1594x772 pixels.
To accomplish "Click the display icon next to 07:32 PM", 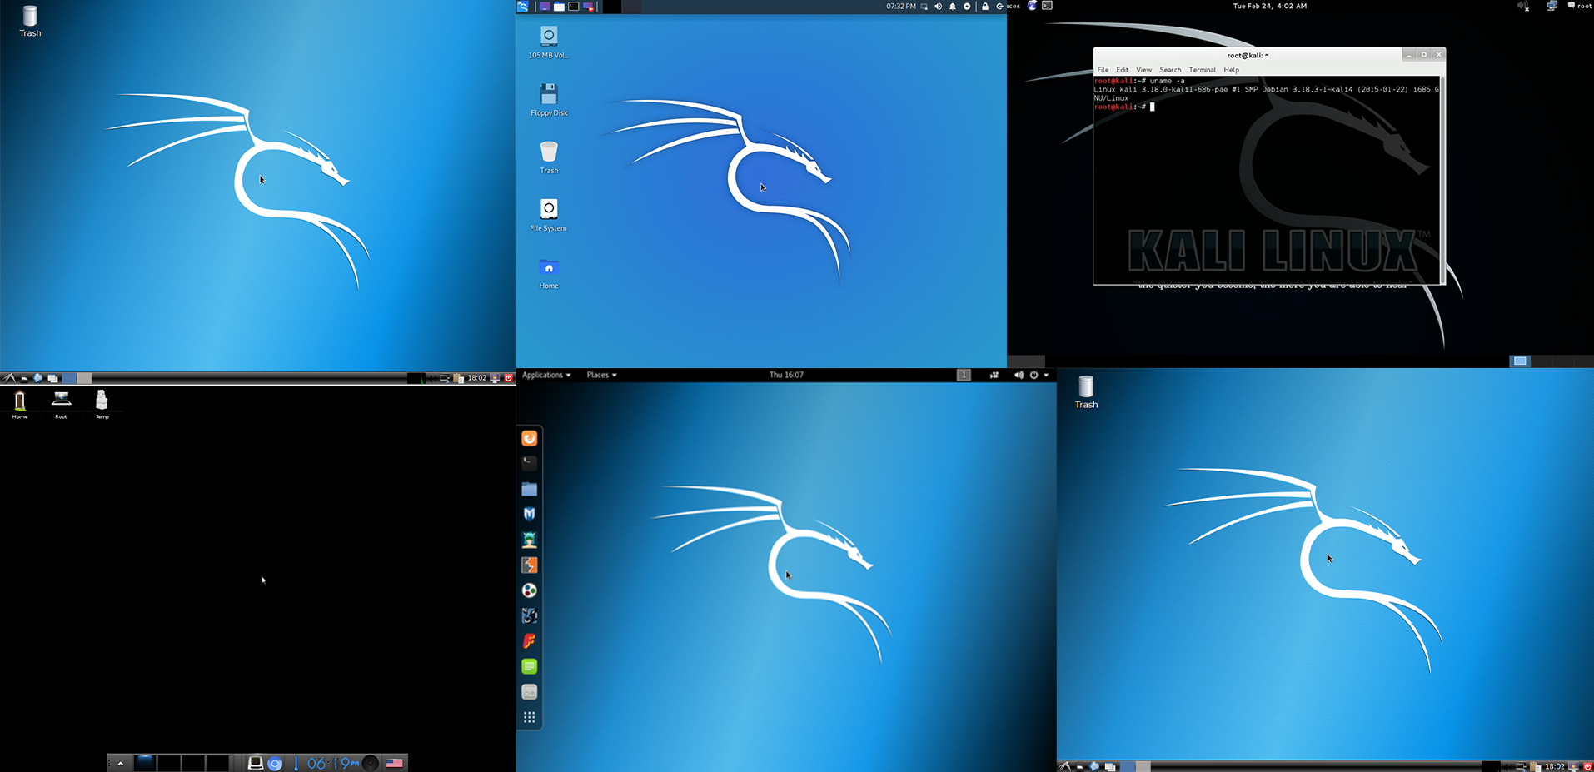I will coord(924,7).
